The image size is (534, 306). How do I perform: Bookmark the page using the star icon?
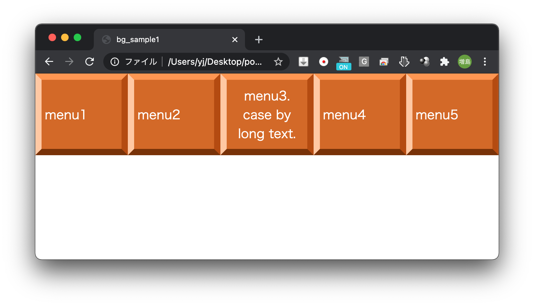pyautogui.click(x=279, y=62)
